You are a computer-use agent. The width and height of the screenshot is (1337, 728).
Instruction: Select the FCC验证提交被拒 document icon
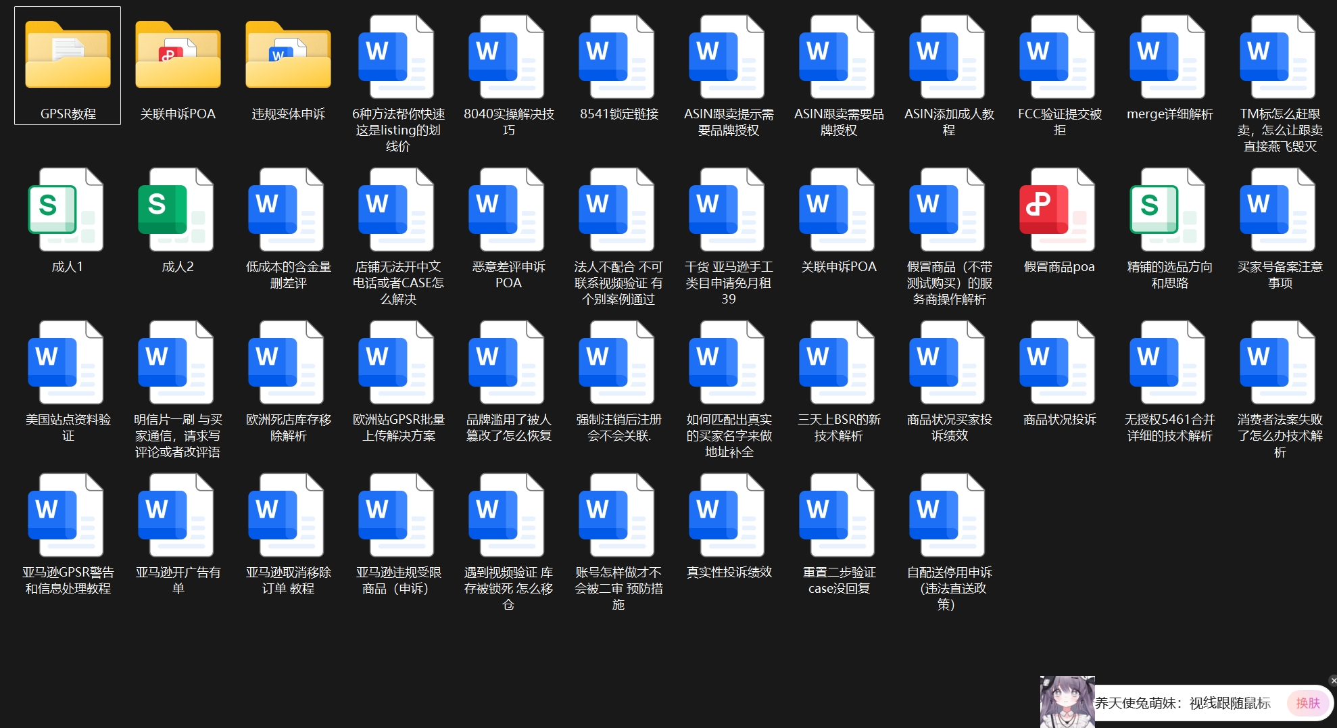(x=1059, y=57)
